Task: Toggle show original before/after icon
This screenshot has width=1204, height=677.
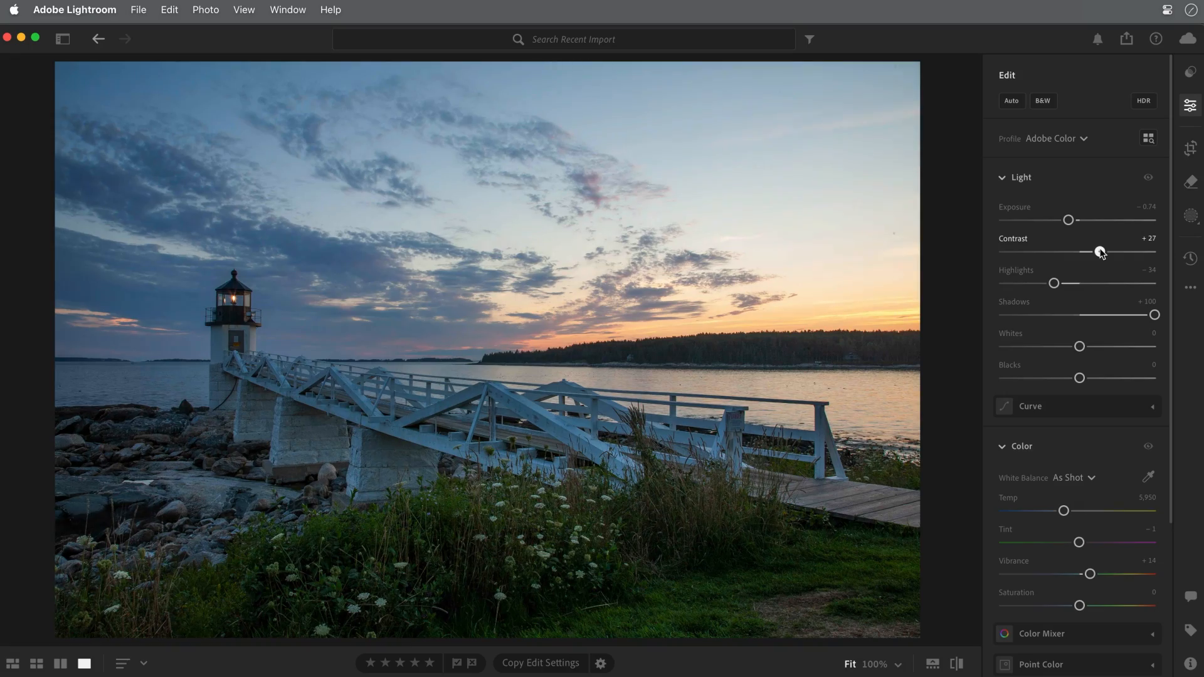Action: pyautogui.click(x=956, y=663)
